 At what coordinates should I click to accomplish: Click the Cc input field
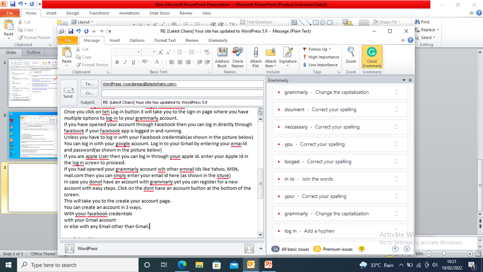click(x=182, y=93)
